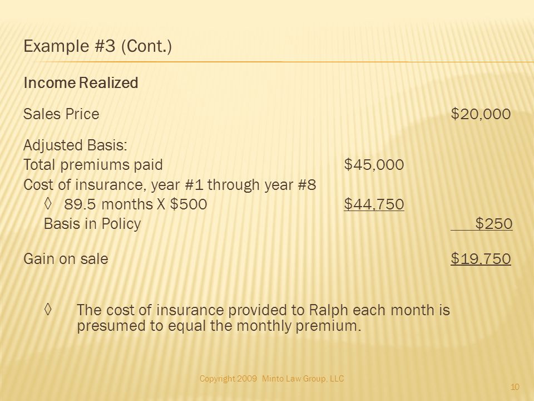Viewport: 534px width, 401px height.
Task: Select the Gain on sale label
Action: [66, 259]
